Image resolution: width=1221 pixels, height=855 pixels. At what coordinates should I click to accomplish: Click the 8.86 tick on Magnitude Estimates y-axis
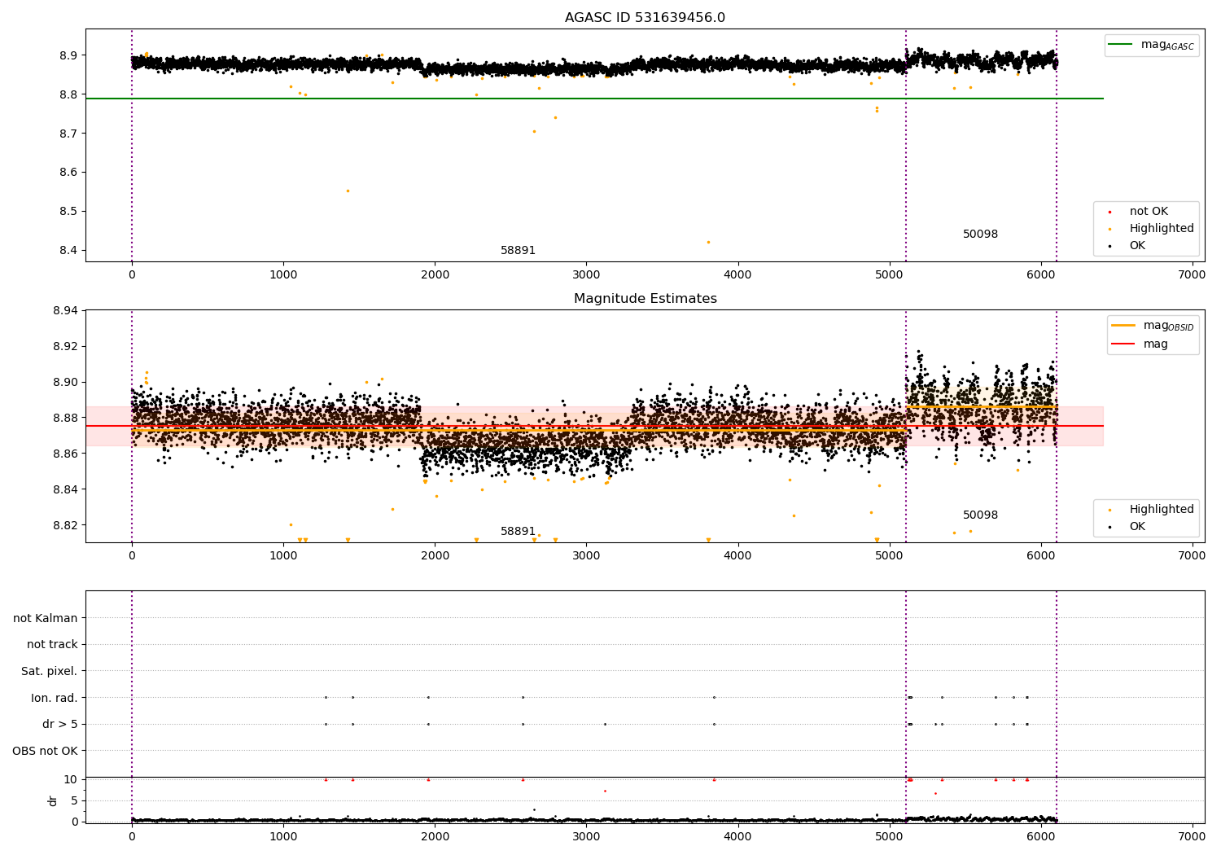[x=65, y=454]
